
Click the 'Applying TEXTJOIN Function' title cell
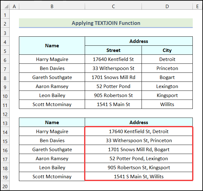pyautogui.click(x=106, y=23)
